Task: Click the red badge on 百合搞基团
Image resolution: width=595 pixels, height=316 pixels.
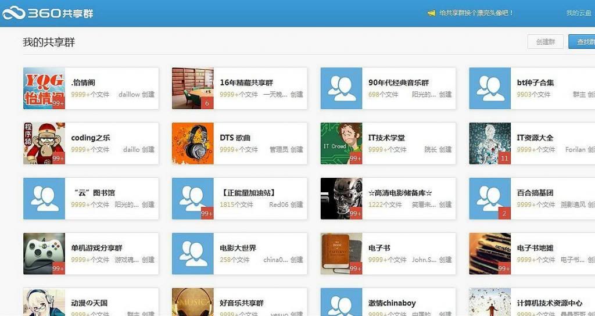Action: (504, 213)
